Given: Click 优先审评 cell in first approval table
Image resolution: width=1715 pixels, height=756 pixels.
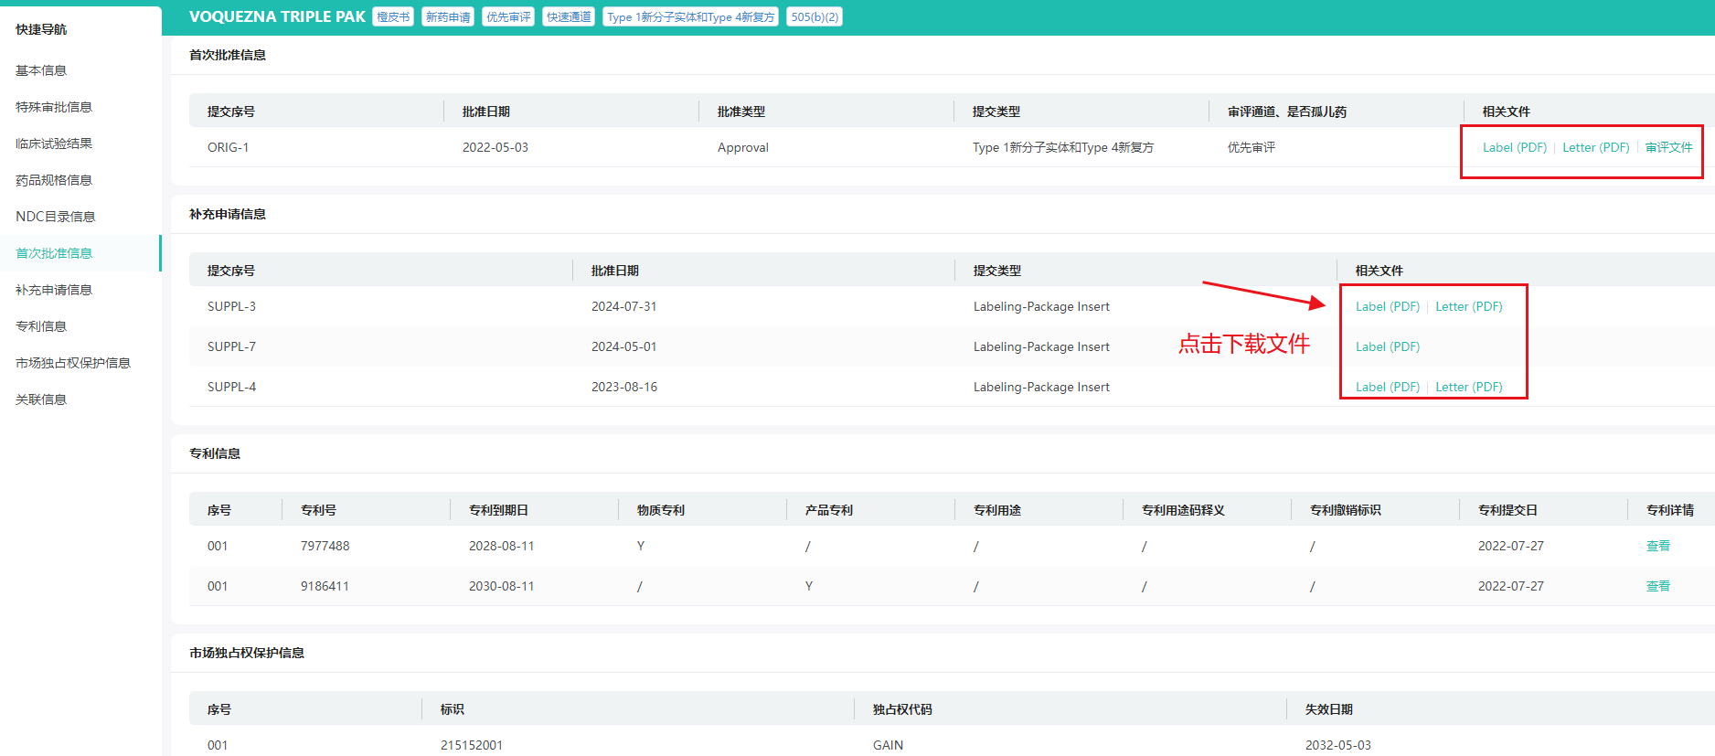Looking at the screenshot, I should tap(1252, 147).
